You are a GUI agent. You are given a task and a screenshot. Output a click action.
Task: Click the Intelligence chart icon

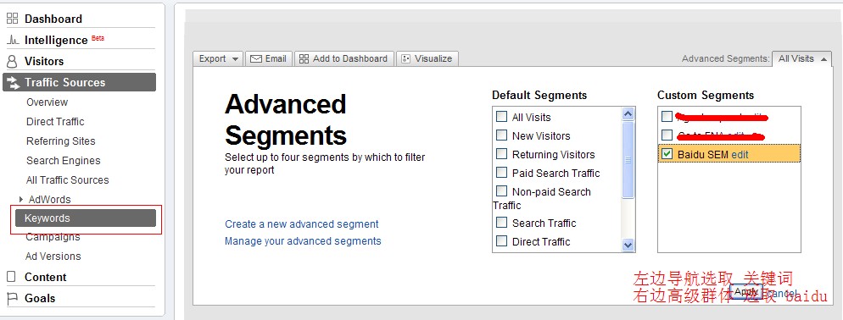(x=13, y=41)
